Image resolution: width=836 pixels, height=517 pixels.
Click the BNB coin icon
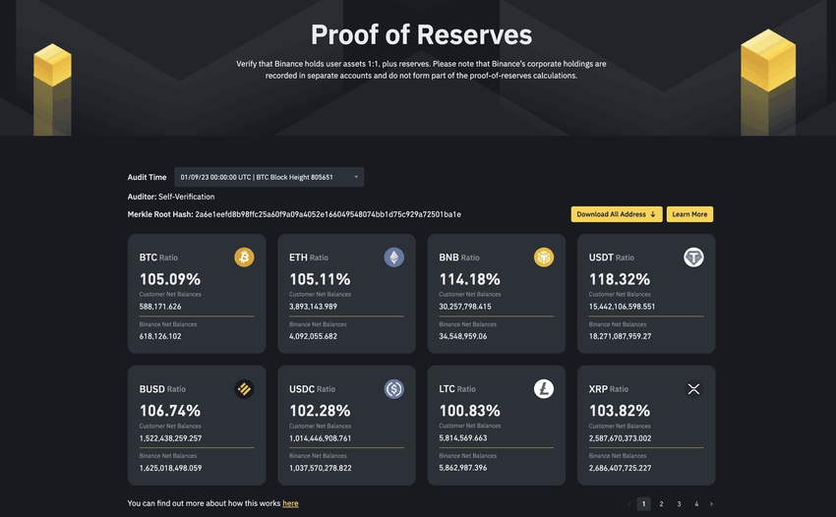point(544,258)
